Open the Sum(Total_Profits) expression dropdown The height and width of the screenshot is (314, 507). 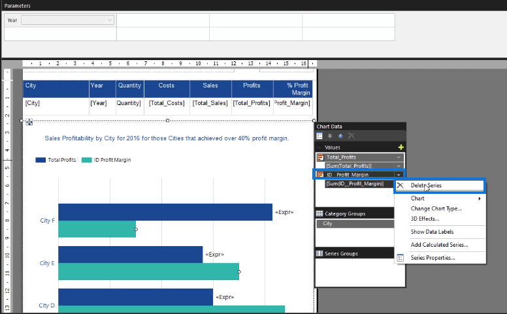point(399,166)
